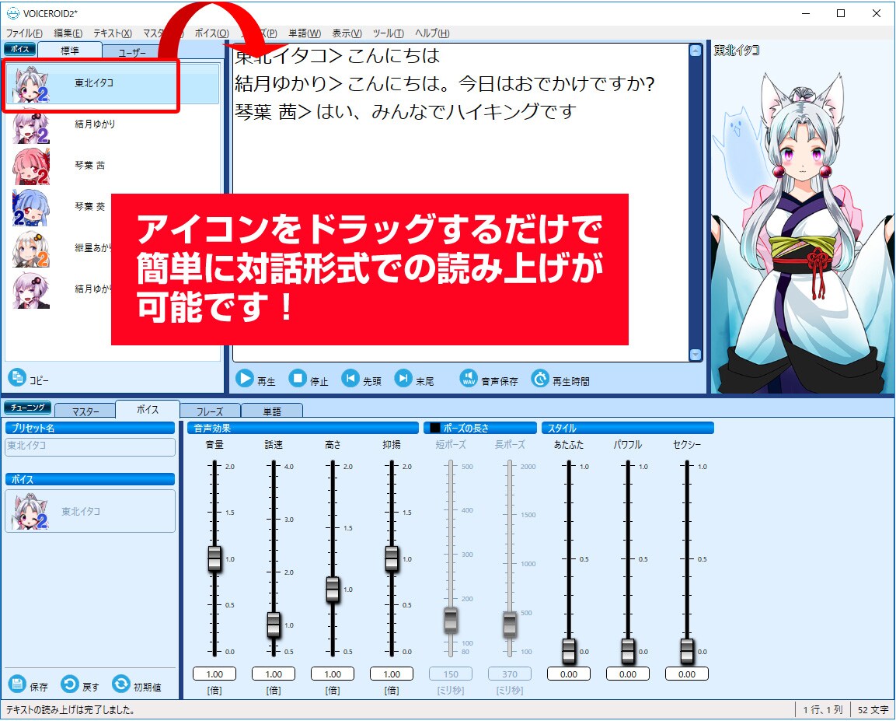Click 東北イタコ icon in ボイス preset panel
The image size is (896, 721).
31,512
